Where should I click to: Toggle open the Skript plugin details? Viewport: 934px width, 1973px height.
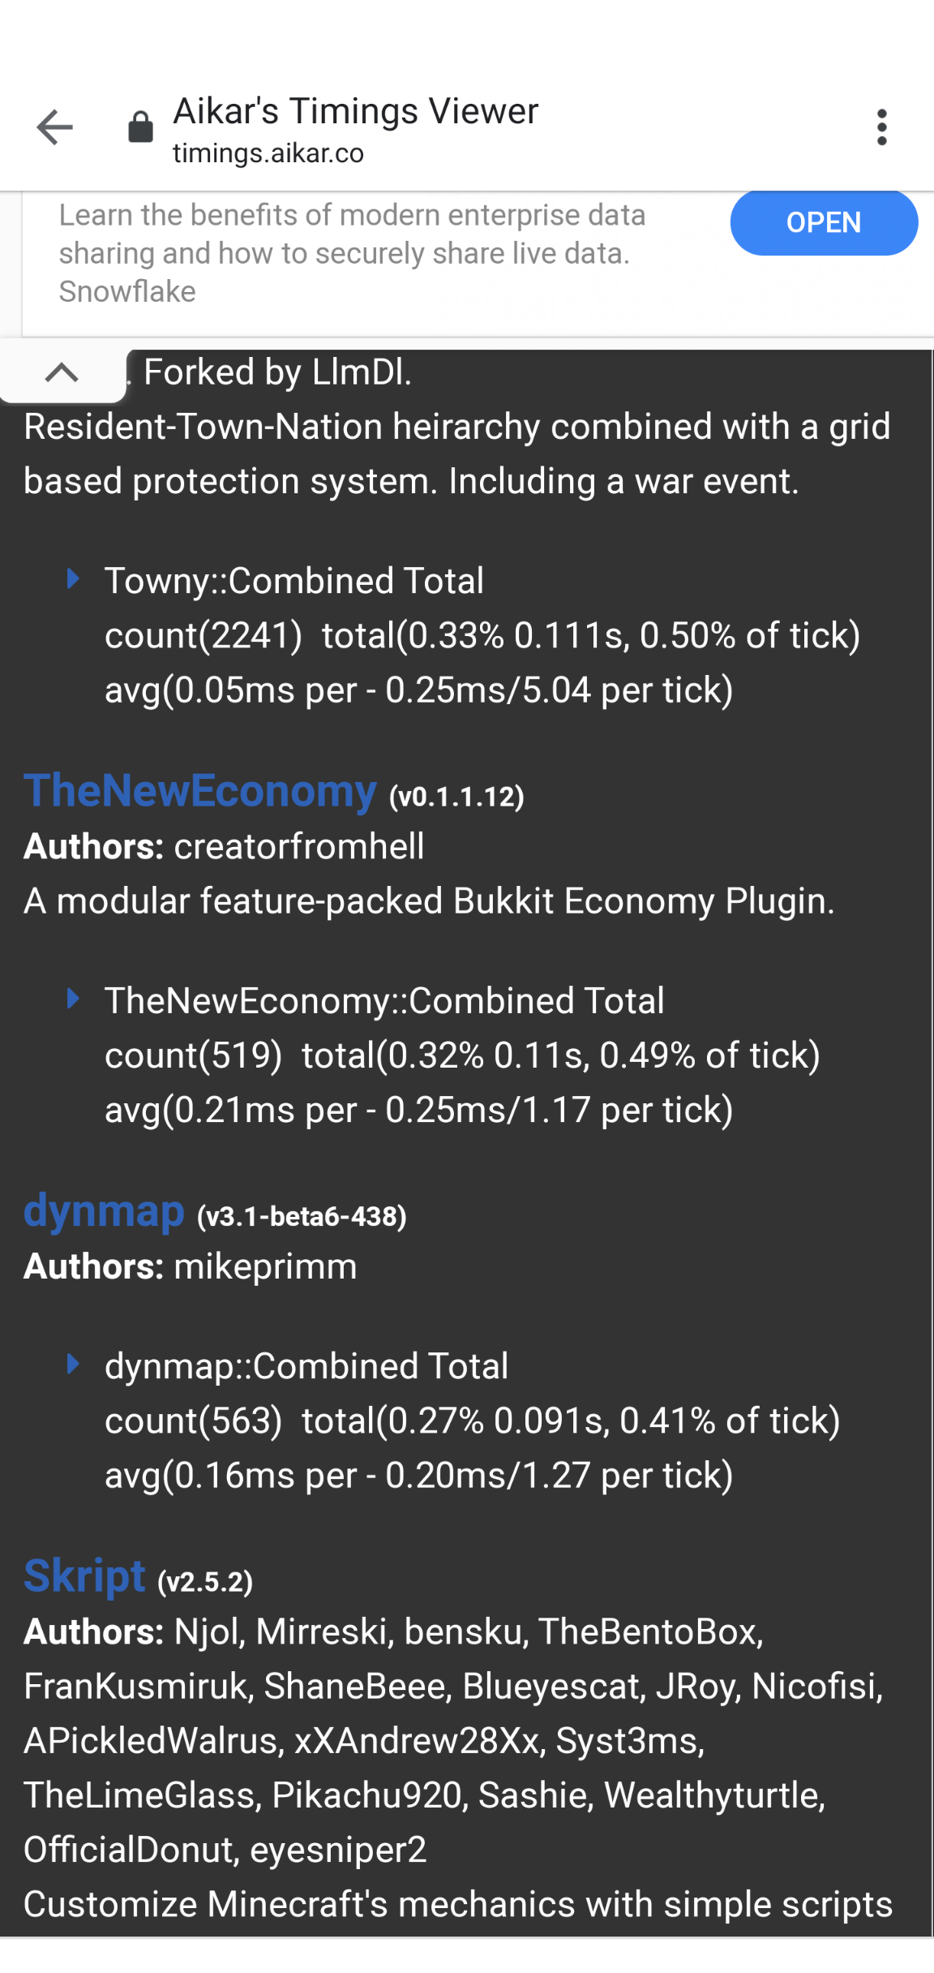(x=84, y=1574)
